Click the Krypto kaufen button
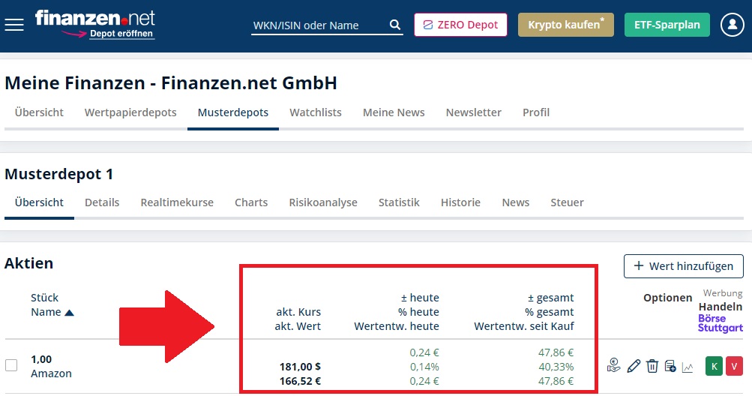Image resolution: width=752 pixels, height=396 pixels. (566, 25)
